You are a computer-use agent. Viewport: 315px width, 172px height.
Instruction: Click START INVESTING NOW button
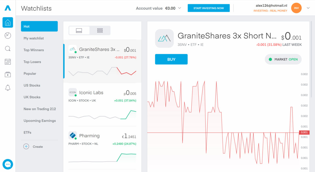[209, 8]
